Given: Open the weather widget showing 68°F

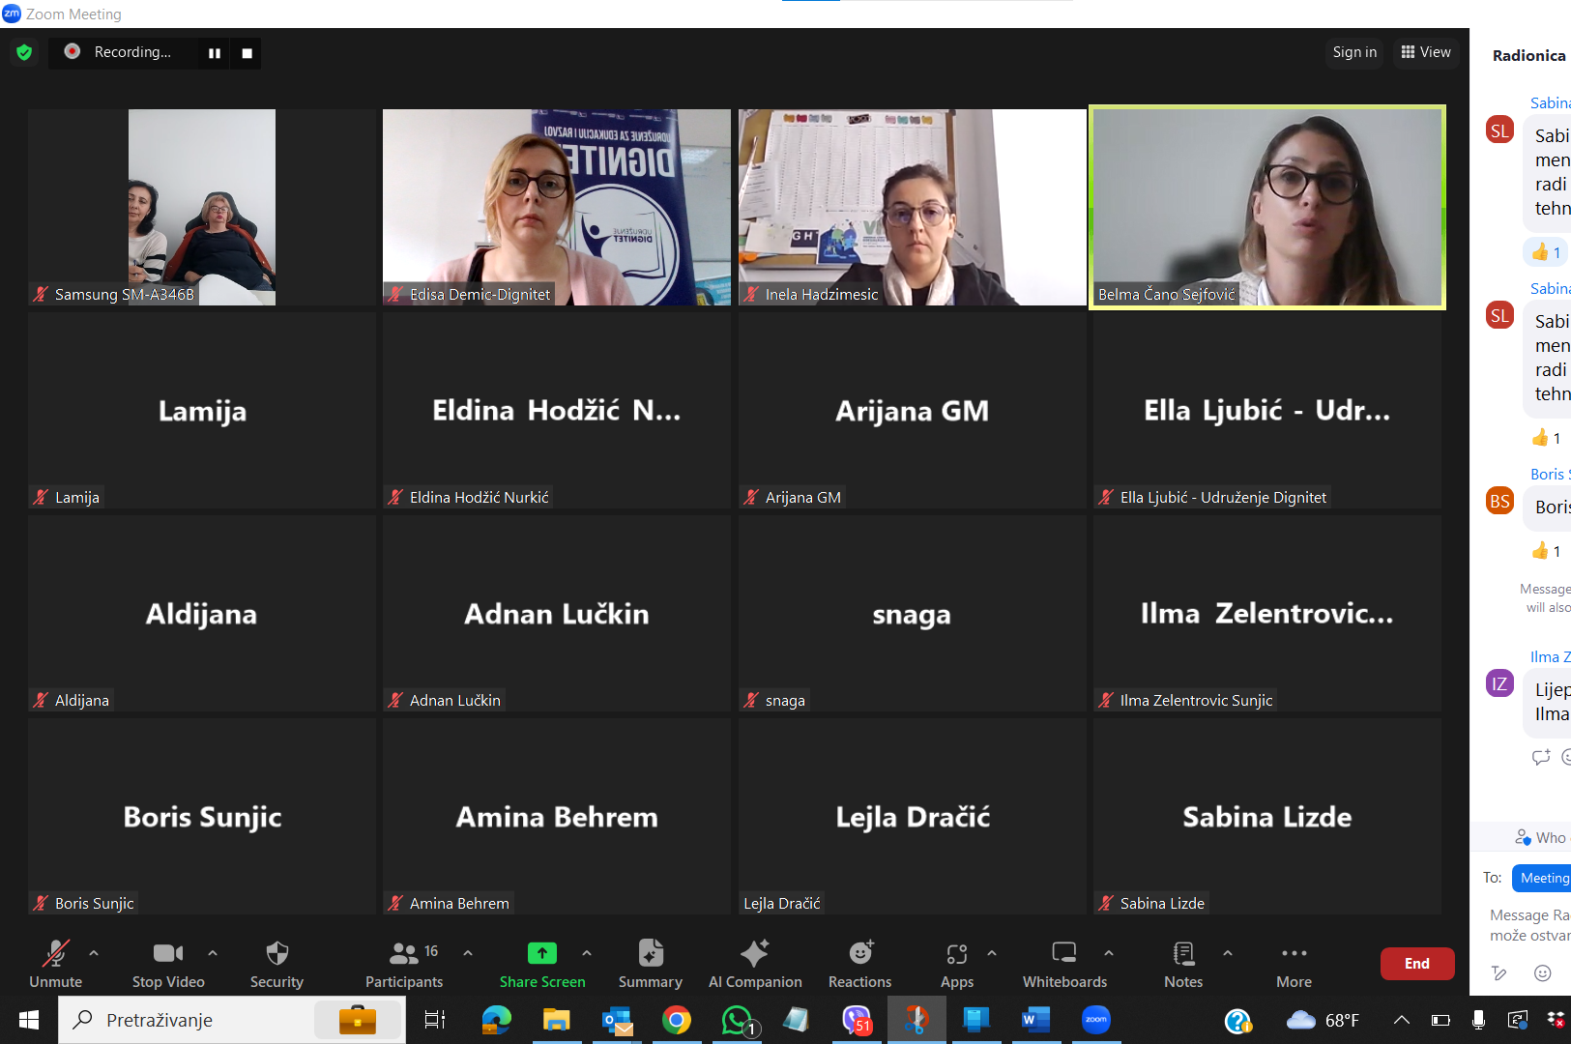Looking at the screenshot, I should click(x=1323, y=1020).
